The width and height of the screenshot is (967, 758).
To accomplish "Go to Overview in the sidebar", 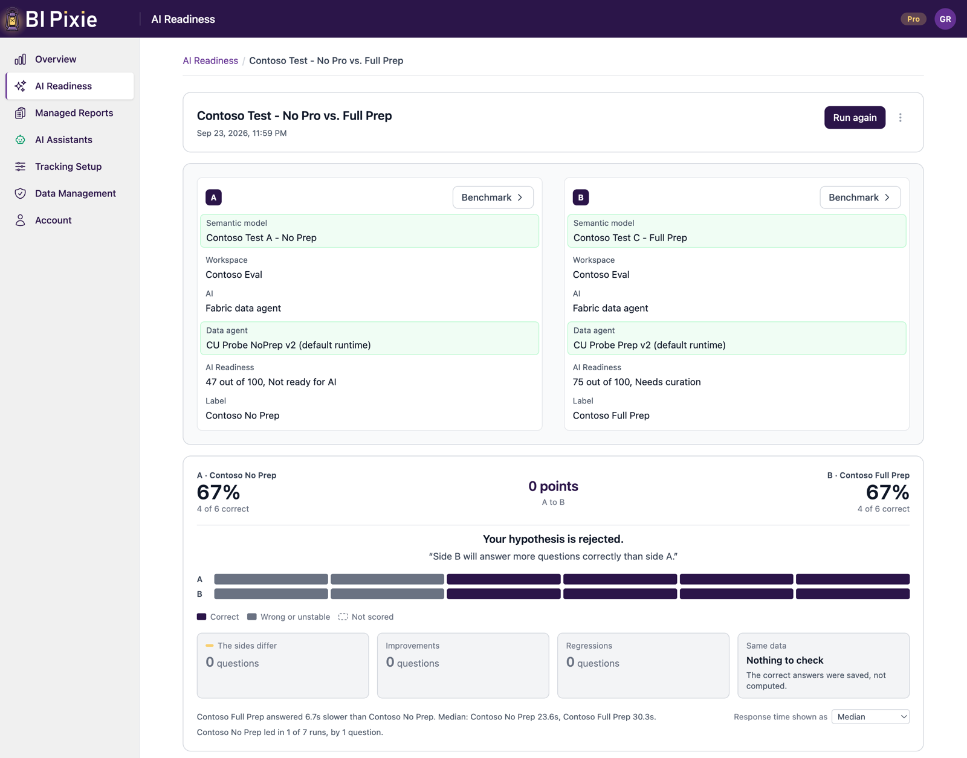I will pos(70,59).
